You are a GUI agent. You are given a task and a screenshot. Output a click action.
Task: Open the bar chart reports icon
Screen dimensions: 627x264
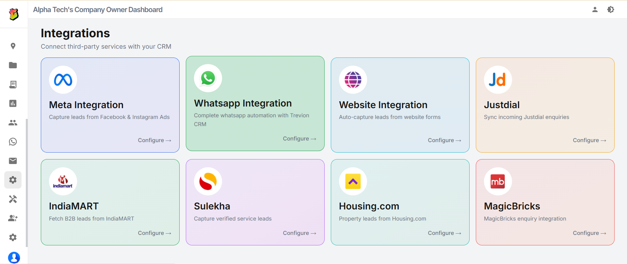pos(13,104)
